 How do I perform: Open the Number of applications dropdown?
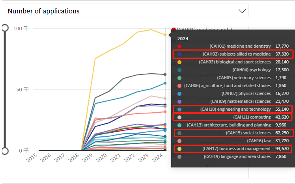pos(126,11)
